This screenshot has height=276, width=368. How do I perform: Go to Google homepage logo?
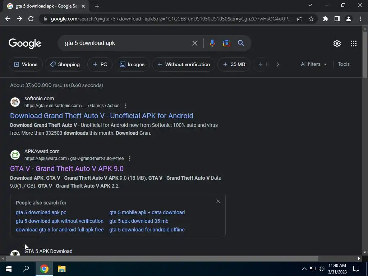point(25,43)
